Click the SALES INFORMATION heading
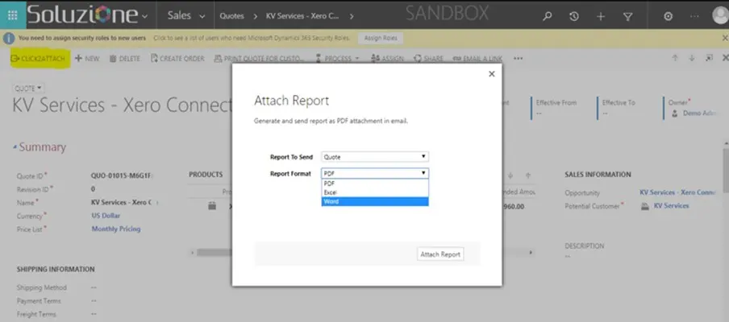The height and width of the screenshot is (322, 729). tap(598, 175)
